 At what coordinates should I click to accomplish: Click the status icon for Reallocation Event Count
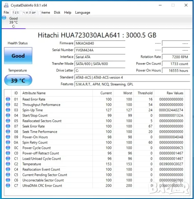click(8, 169)
